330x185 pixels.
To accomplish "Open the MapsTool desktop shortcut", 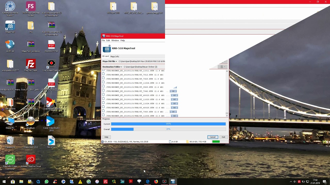I will (10, 27).
